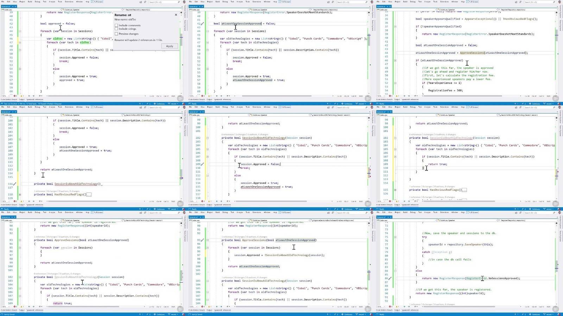Toggle Full Screen in the Rename dialog window

click(97, 2)
